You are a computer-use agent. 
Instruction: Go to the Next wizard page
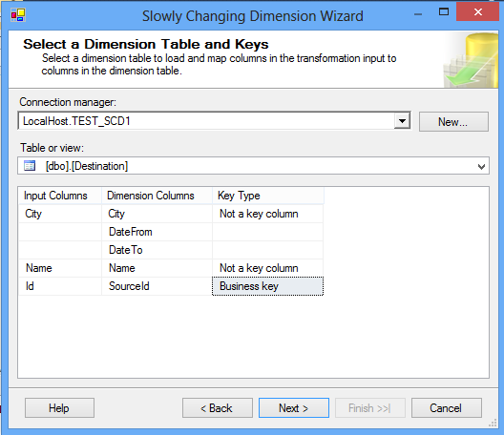(294, 408)
